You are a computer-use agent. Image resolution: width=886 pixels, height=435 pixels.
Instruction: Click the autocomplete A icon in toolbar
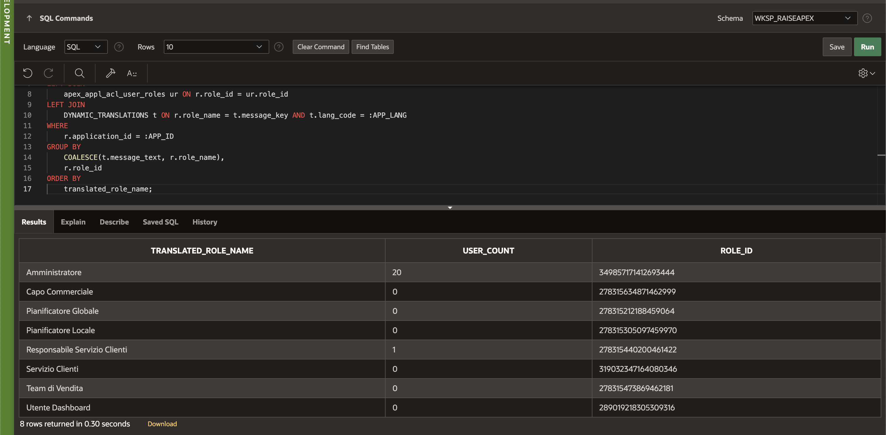click(132, 73)
